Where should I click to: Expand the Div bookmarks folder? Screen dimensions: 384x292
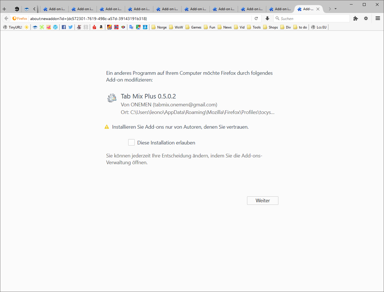(x=286, y=27)
